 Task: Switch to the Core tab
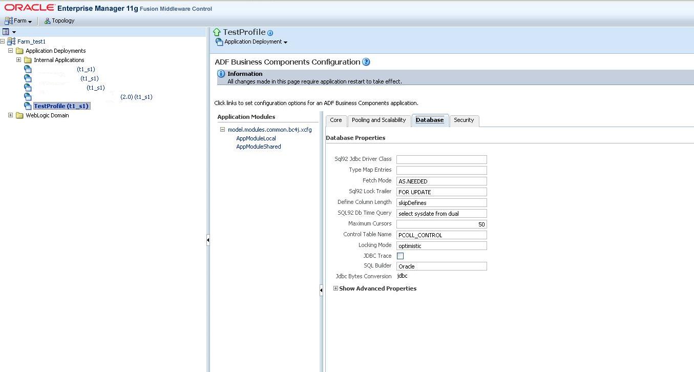[336, 120]
